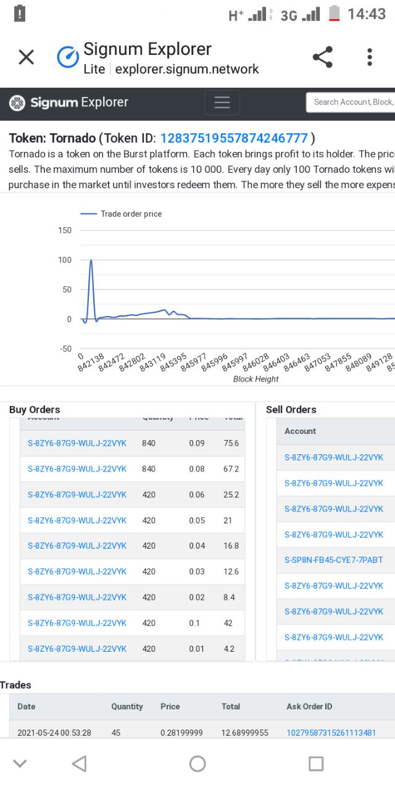395x790 pixels.
Task: Select the buy order total 67.2
Action: tap(231, 469)
